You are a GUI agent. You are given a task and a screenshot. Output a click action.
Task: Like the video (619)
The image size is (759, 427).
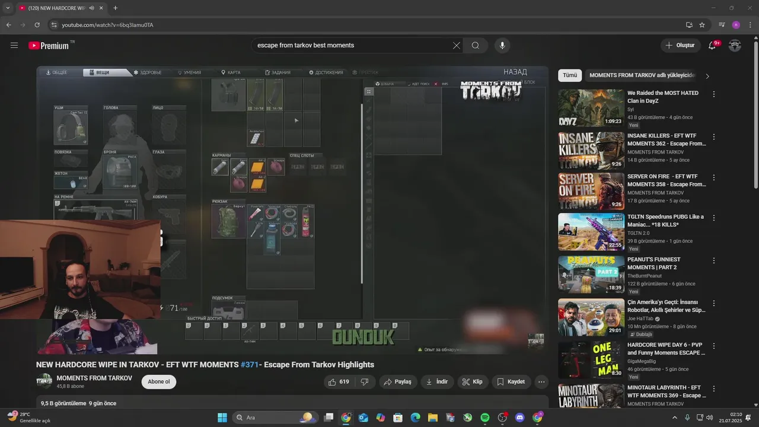(339, 382)
